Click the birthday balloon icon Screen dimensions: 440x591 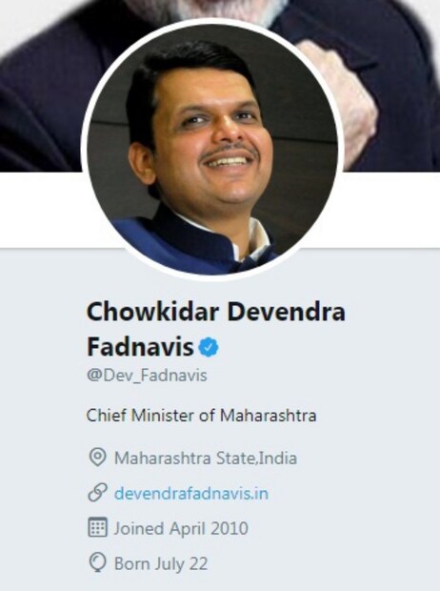[97, 562]
